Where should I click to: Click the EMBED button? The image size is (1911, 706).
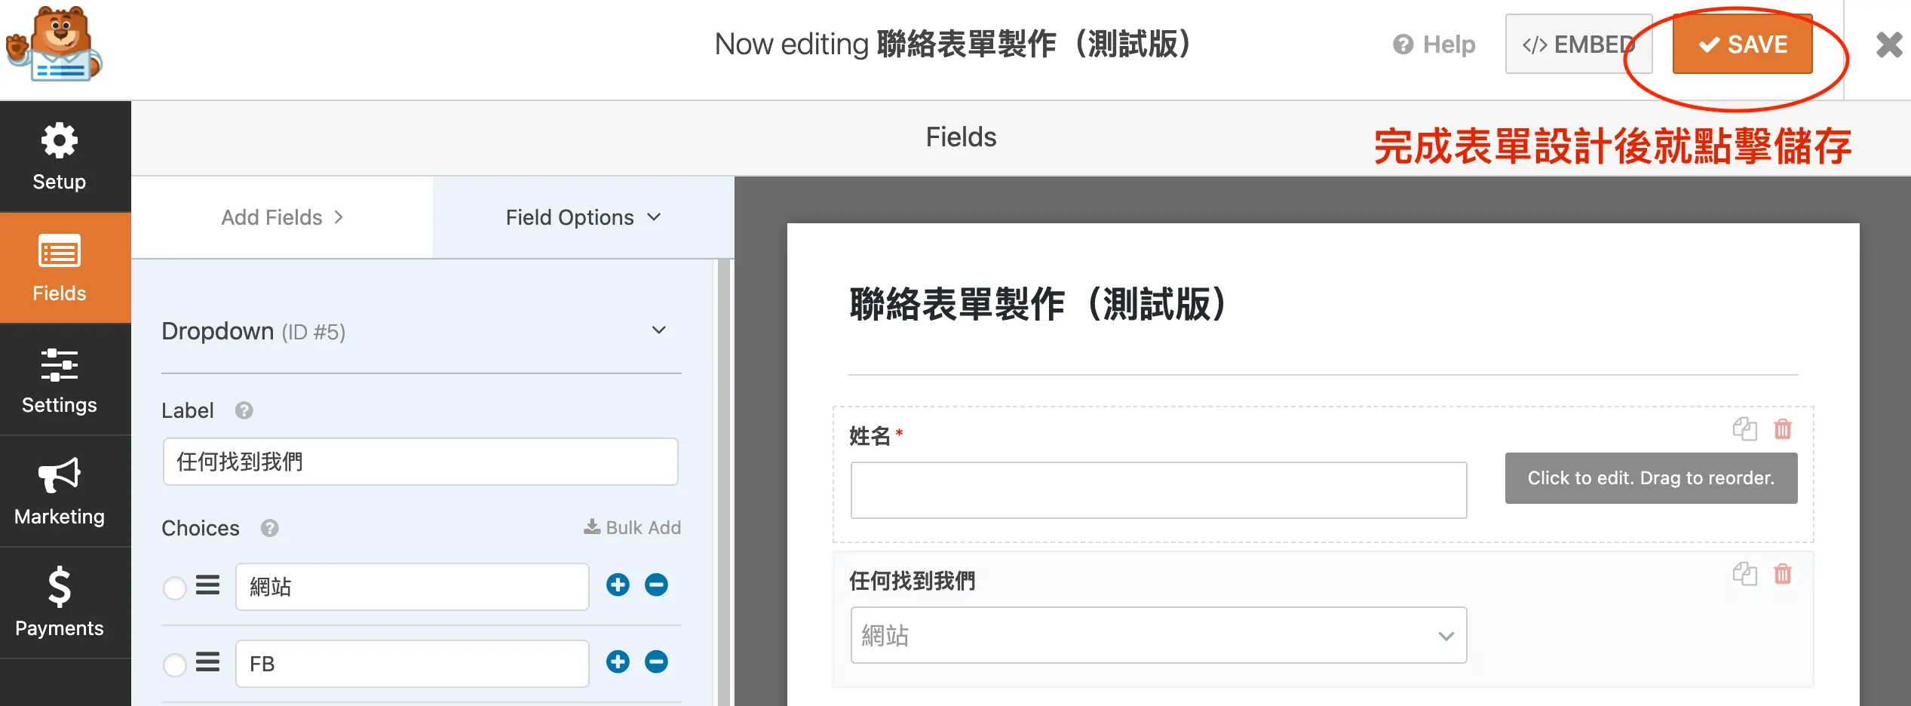click(1578, 45)
